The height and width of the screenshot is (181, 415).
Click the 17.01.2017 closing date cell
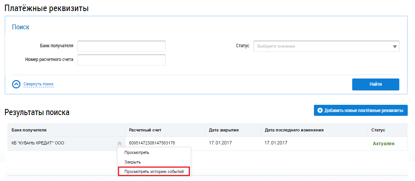[221, 143]
